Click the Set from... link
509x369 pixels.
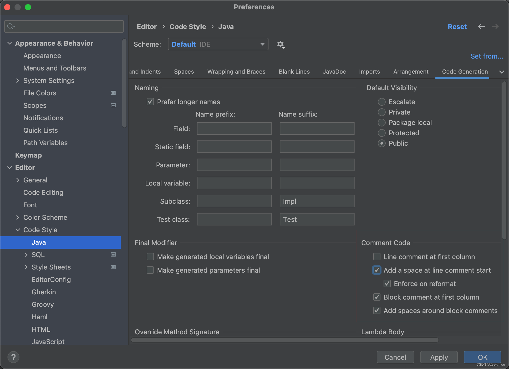(x=486, y=56)
